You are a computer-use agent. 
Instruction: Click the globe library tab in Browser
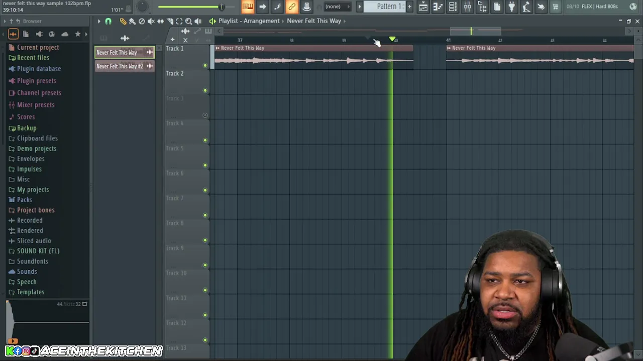coord(52,34)
